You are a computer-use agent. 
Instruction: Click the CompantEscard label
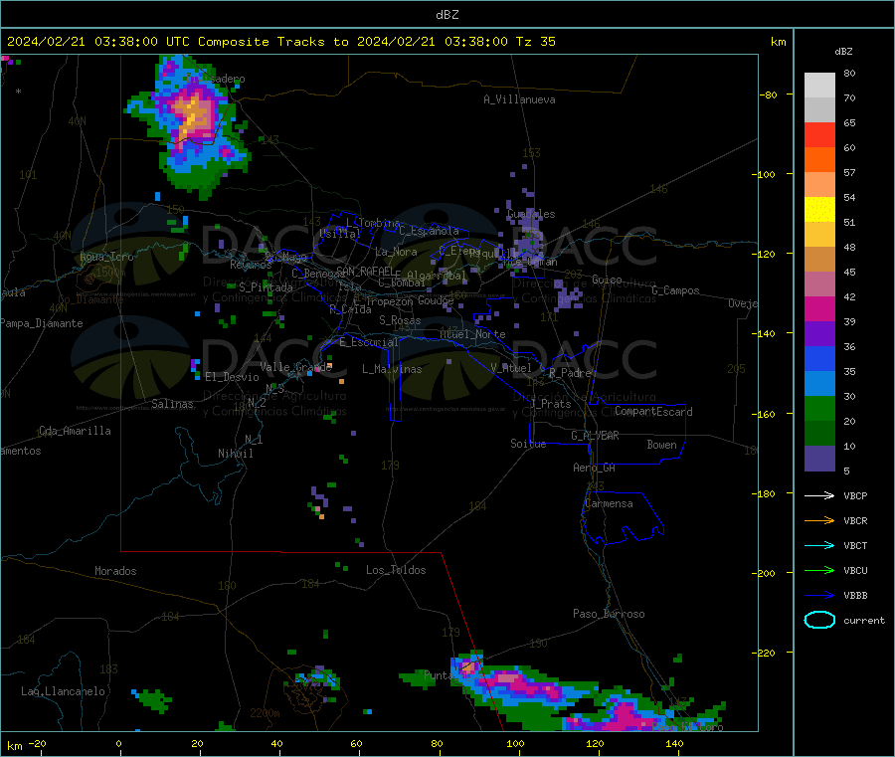[653, 412]
